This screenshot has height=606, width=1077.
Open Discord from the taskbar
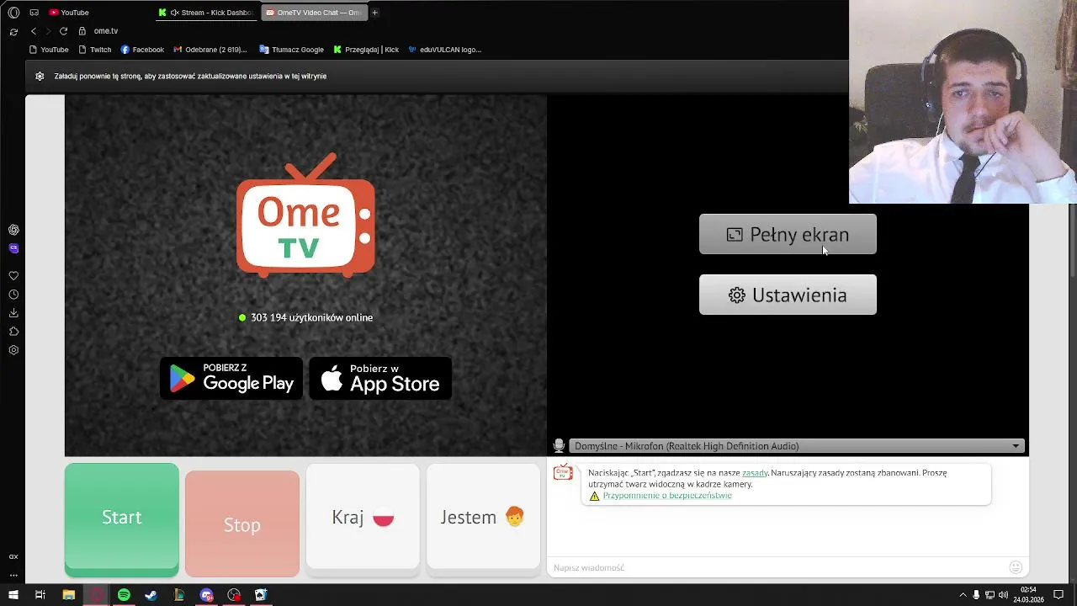pyautogui.click(x=206, y=595)
